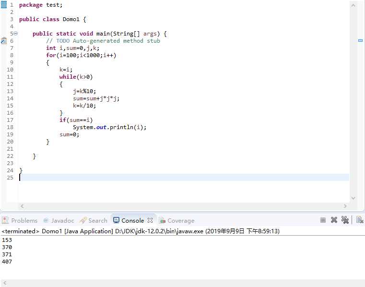This screenshot has width=365, height=287.
Task: Click Remove All Terminated Launches icon
Action: point(345,220)
